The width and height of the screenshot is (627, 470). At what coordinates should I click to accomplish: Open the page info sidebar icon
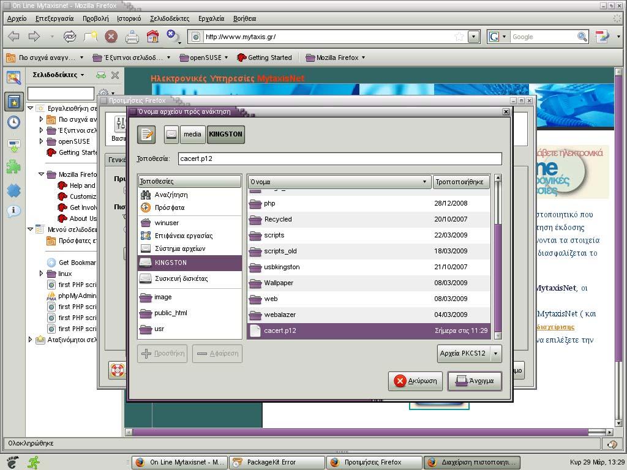click(x=13, y=211)
